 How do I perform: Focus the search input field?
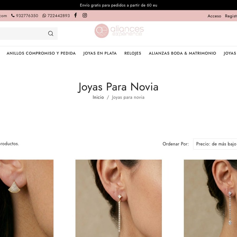pyautogui.click(x=29, y=33)
